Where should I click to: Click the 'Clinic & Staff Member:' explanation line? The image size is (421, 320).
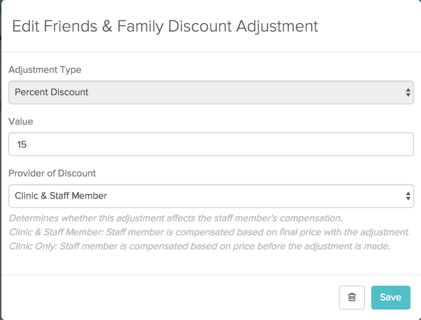pyautogui.click(x=209, y=232)
